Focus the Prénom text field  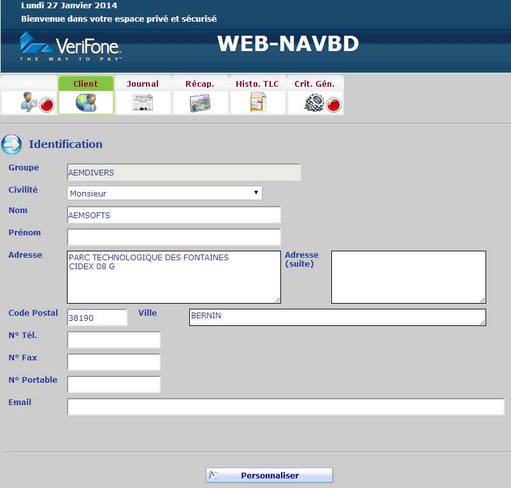(x=173, y=237)
